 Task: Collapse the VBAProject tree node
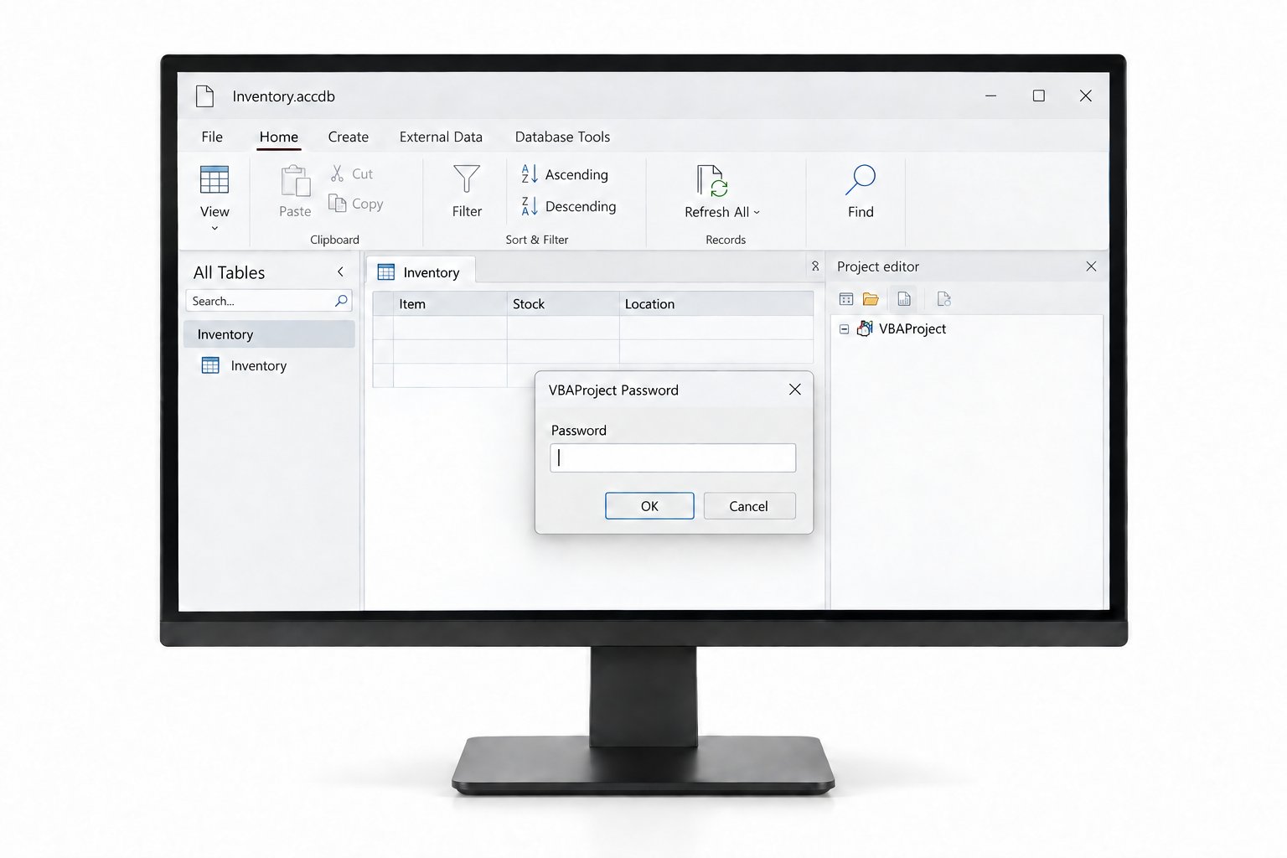[x=844, y=329]
